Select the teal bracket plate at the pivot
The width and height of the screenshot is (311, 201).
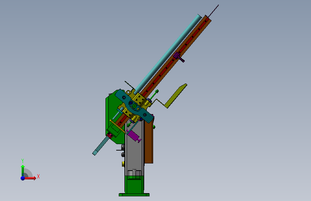(134, 106)
